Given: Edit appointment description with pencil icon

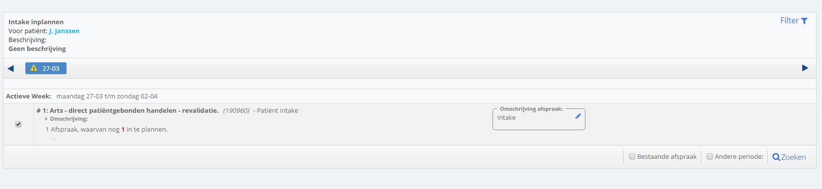Looking at the screenshot, I should coord(578,116).
